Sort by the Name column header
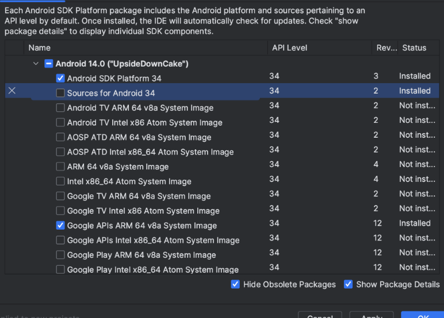This screenshot has width=444, height=318. 40,48
